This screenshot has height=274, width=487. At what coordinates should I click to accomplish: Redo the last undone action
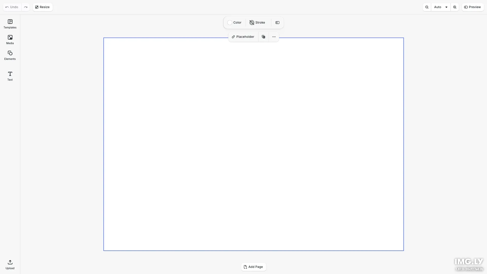(26, 7)
